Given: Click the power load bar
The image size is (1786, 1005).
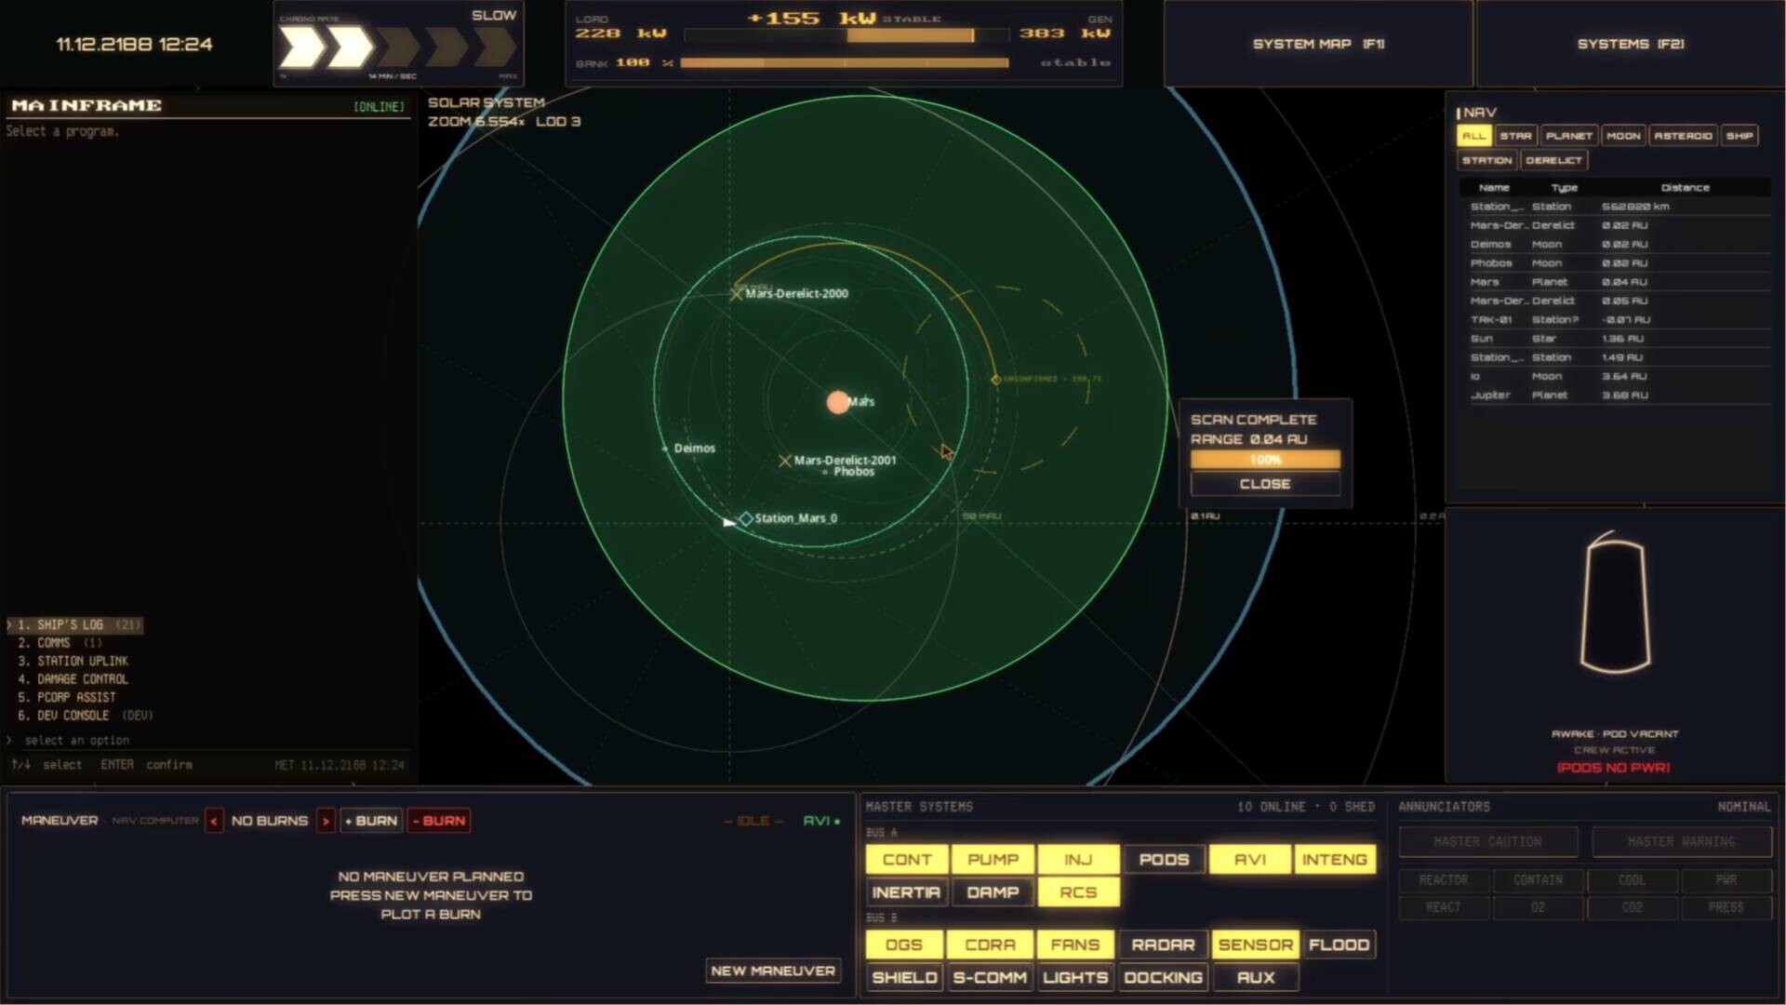Looking at the screenshot, I should point(846,35).
